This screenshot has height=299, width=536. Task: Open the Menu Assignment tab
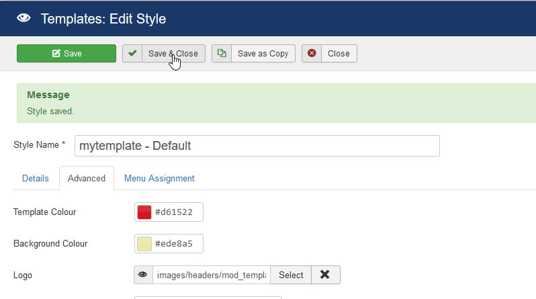tap(159, 178)
